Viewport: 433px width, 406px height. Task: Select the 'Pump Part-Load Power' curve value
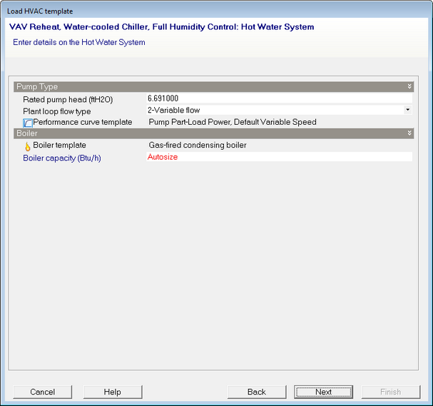[232, 122]
